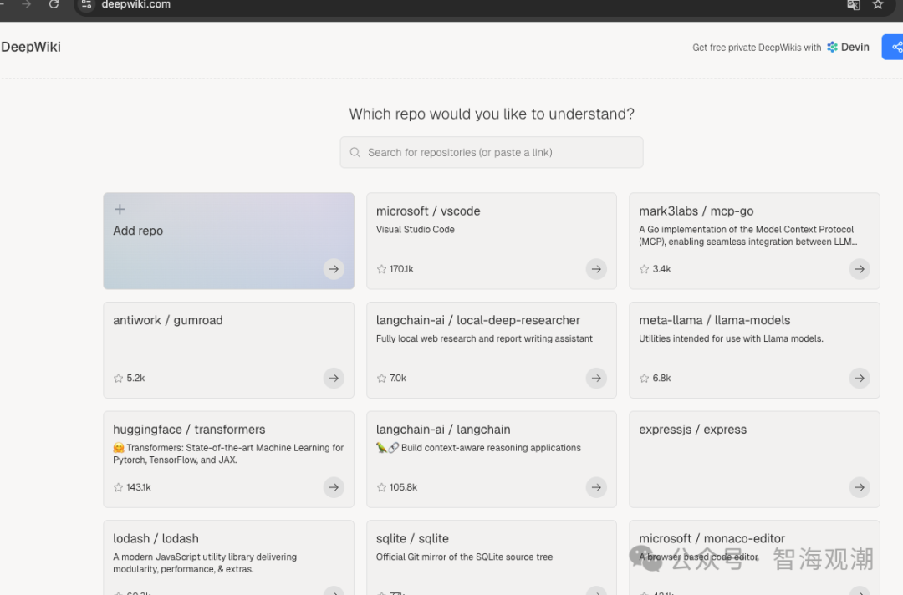Open the microsoft / monaco-editor title
Viewport: 903px width, 595px height.
pos(712,539)
